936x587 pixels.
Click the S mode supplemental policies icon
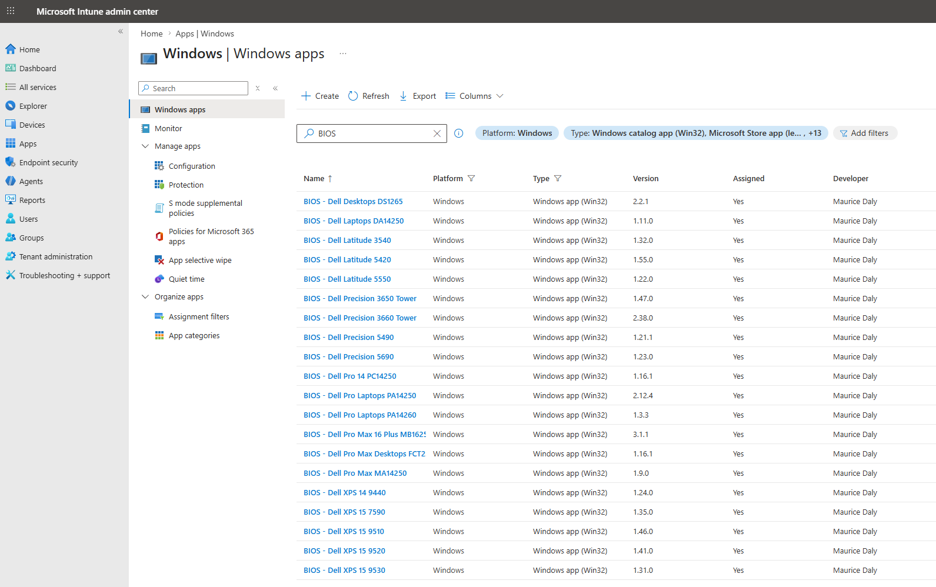point(159,208)
